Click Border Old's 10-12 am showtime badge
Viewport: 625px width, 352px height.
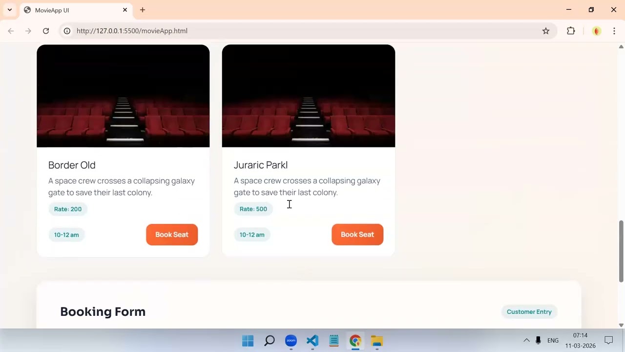[66, 235]
